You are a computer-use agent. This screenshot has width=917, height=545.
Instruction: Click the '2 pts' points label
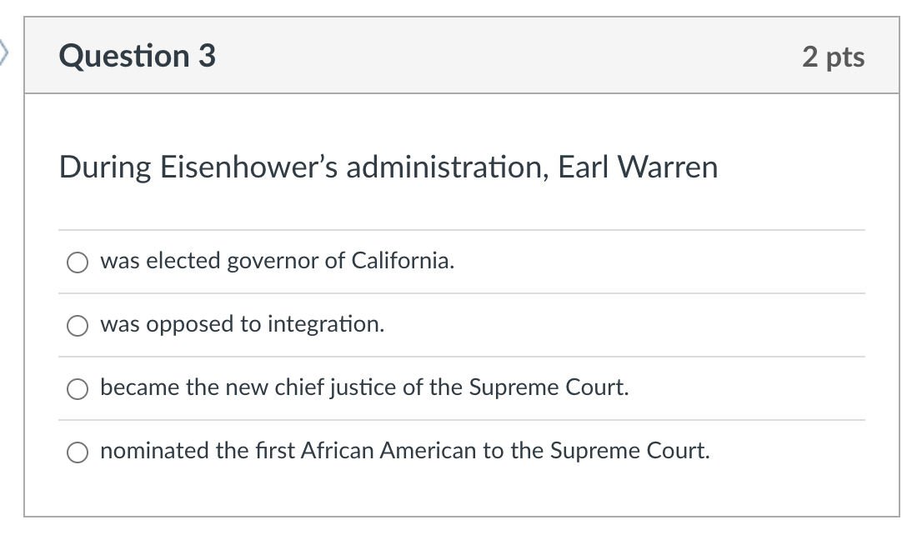(834, 57)
